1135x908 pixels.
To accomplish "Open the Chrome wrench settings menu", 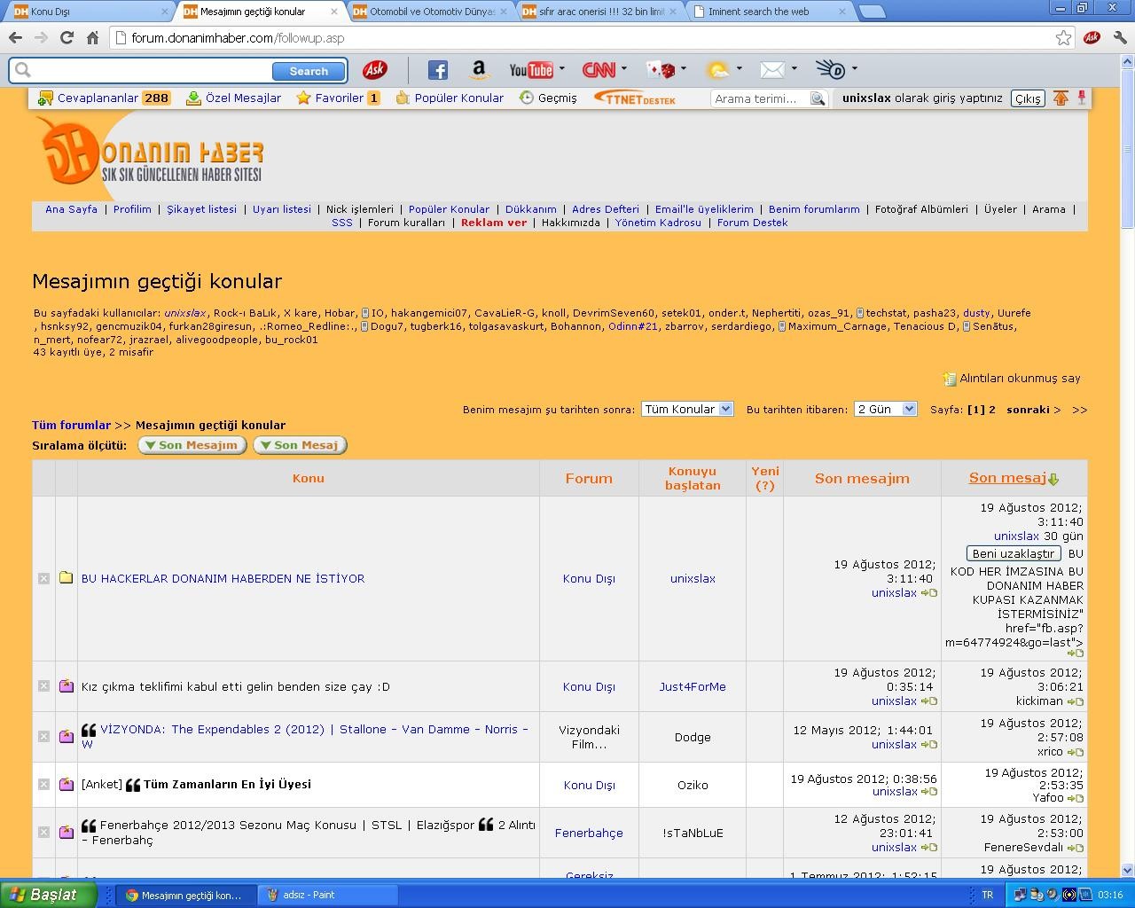I will click(1119, 38).
